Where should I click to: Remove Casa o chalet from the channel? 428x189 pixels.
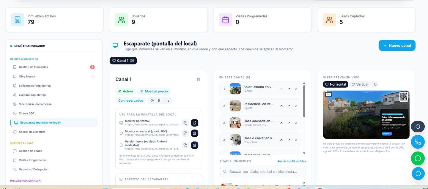(296, 140)
